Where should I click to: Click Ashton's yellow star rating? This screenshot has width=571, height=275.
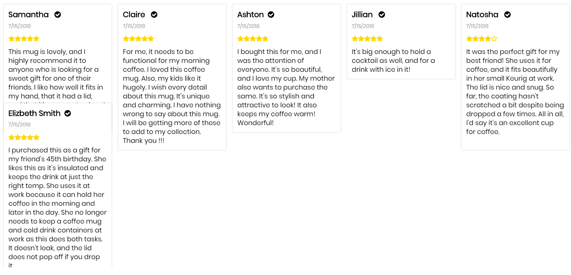point(253,39)
